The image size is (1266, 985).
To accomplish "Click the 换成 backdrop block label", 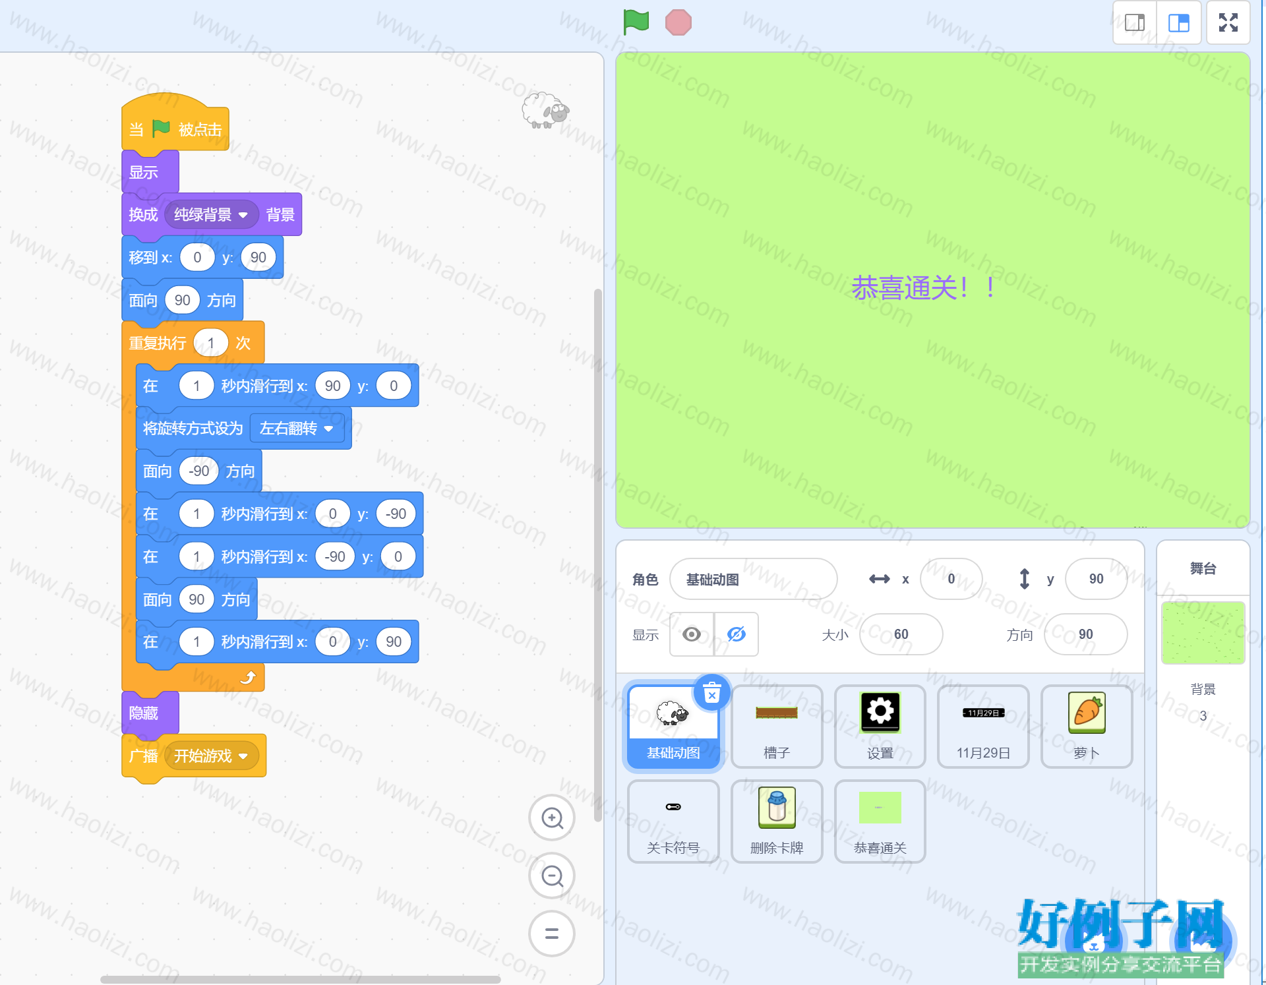I will (143, 215).
